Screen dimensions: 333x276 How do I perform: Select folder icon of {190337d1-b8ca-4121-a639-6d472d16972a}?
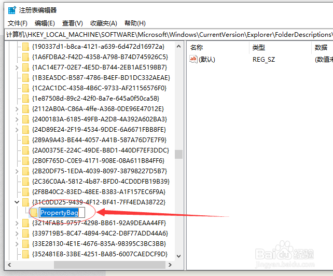[26, 47]
